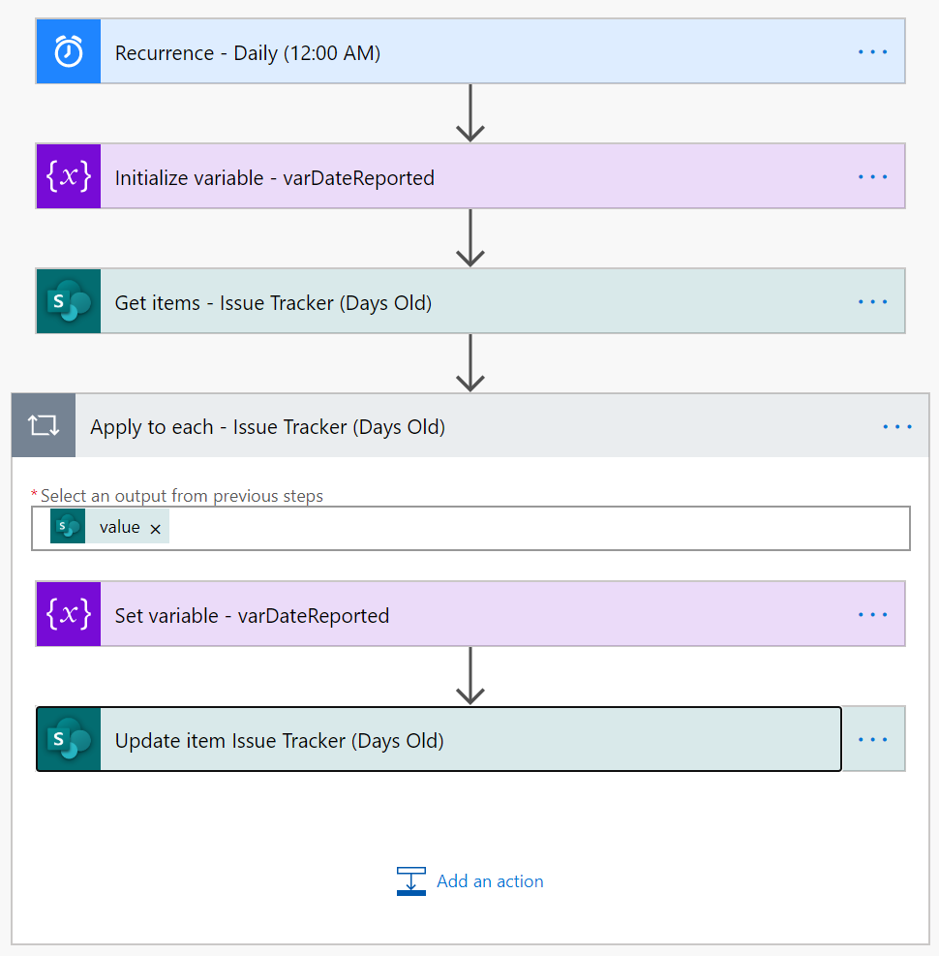Click the SharePoint icon on Get items action

pyautogui.click(x=68, y=300)
